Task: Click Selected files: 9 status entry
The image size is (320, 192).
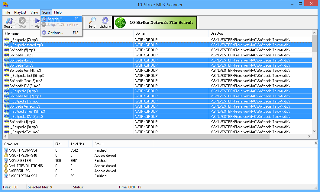Action: [40, 187]
